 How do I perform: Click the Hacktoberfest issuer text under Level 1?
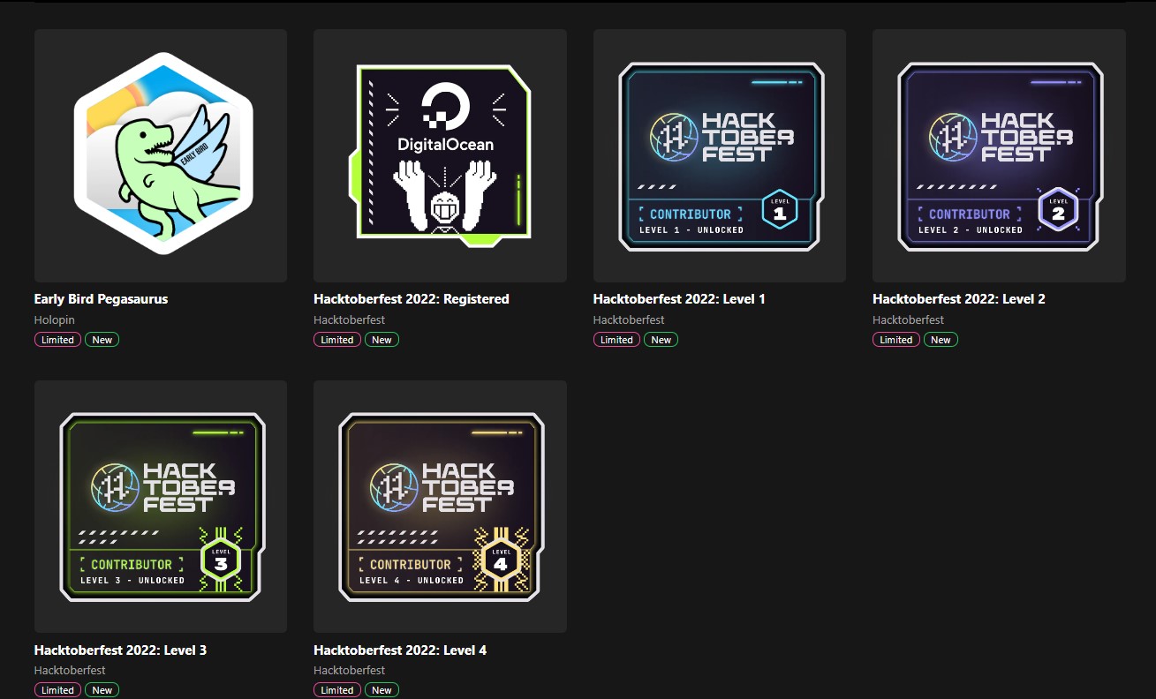click(x=629, y=319)
